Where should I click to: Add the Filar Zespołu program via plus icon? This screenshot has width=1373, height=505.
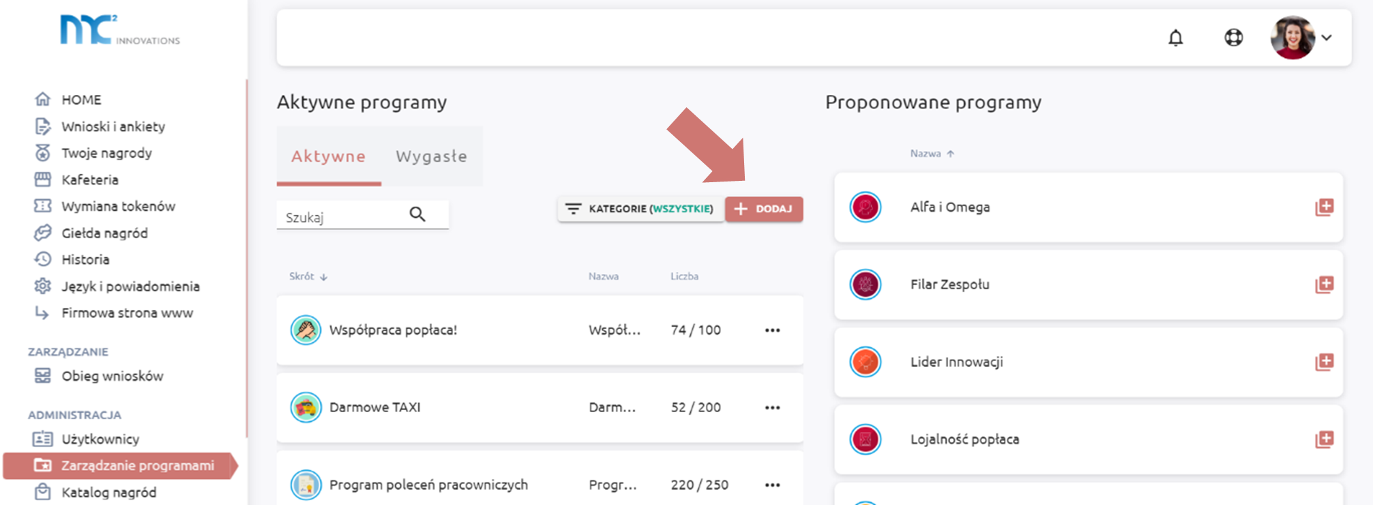[x=1324, y=285]
